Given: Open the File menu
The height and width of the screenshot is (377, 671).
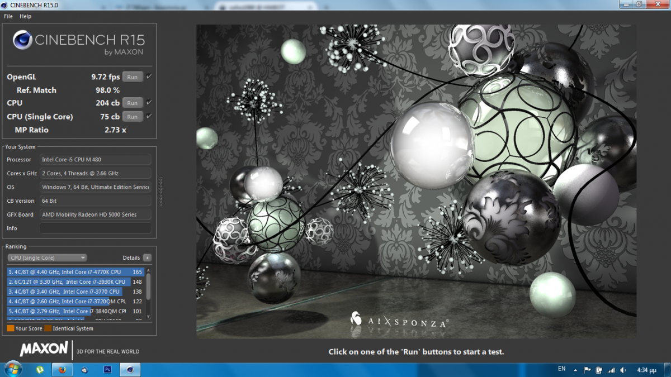Looking at the screenshot, I should click(x=8, y=16).
